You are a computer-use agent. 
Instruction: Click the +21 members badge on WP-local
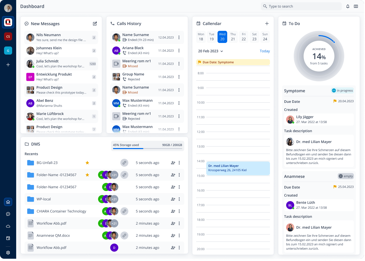[x=114, y=199]
